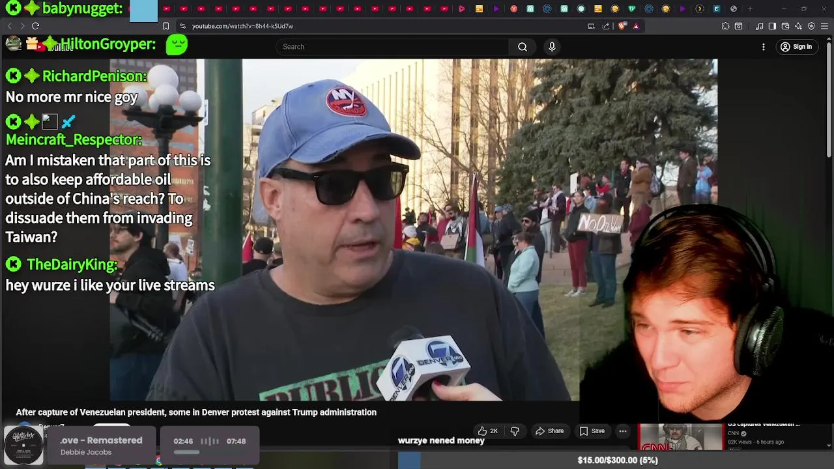This screenshot has height=469, width=834.
Task: Switch to the tab with teal E icon
Action: click(x=717, y=8)
